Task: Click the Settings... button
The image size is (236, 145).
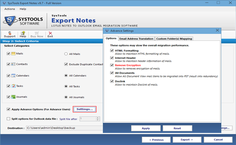Action: point(85,109)
